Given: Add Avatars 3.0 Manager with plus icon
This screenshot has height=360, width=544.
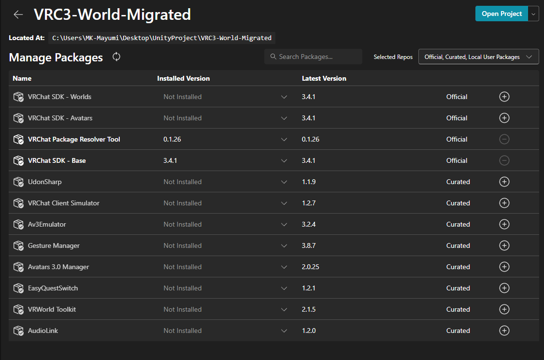Looking at the screenshot, I should coord(504,267).
